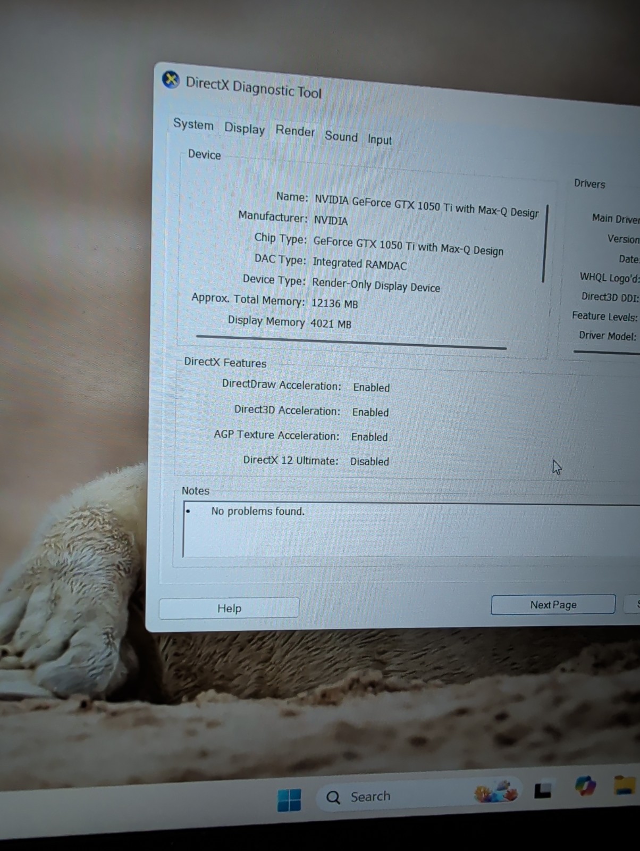This screenshot has width=640, height=851.
Task: Click the Help button
Action: pos(229,608)
